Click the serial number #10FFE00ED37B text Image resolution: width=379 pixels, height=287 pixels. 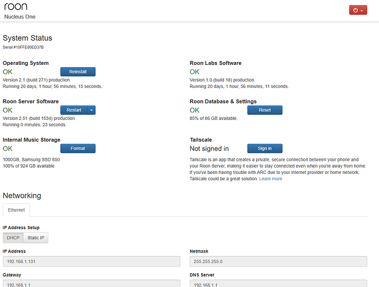23,47
